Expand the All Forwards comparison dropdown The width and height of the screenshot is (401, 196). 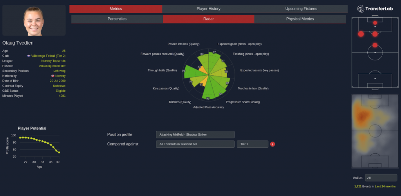point(195,144)
